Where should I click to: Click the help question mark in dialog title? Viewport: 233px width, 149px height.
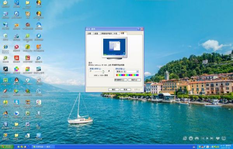click(x=139, y=29)
